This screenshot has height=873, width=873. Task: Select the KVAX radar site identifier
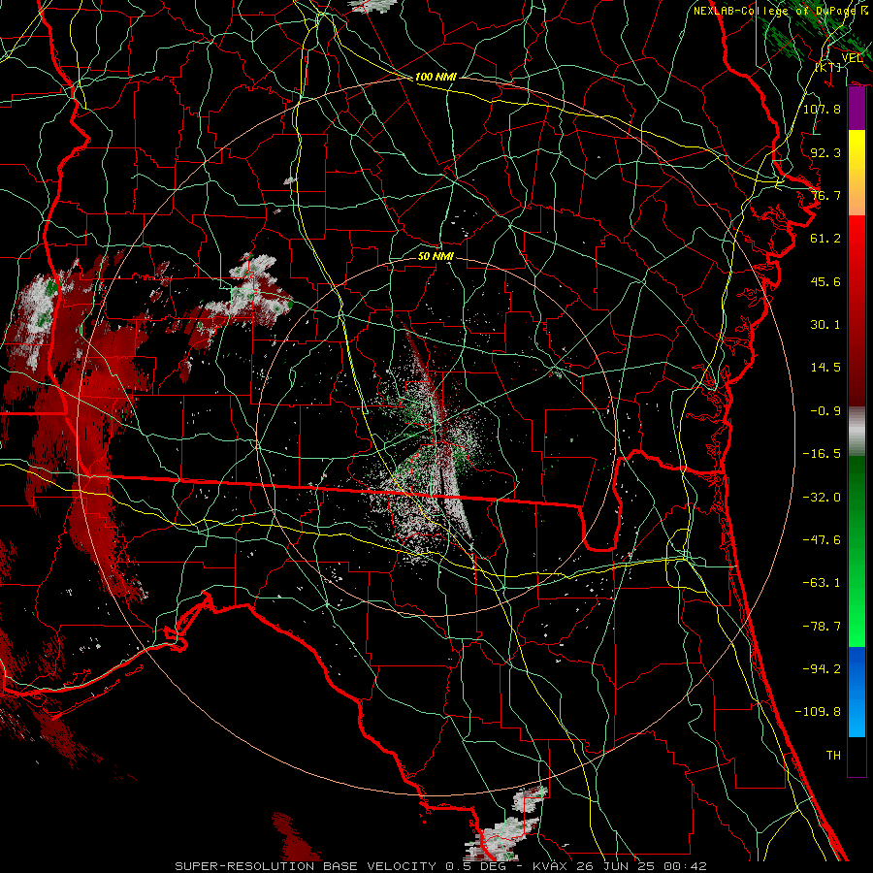[550, 866]
